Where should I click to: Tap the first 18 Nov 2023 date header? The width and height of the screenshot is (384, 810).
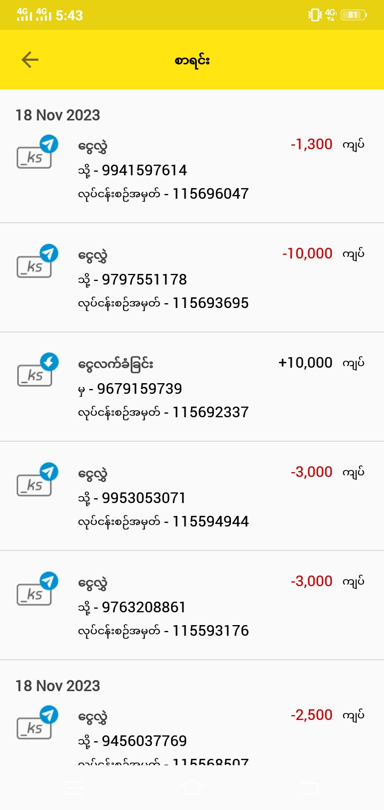point(58,115)
